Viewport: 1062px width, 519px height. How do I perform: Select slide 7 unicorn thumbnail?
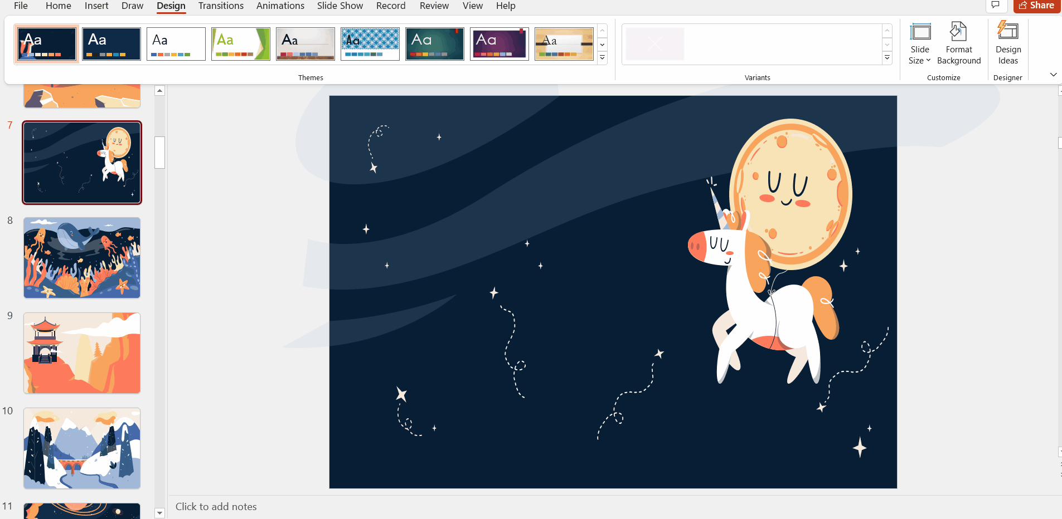82,163
